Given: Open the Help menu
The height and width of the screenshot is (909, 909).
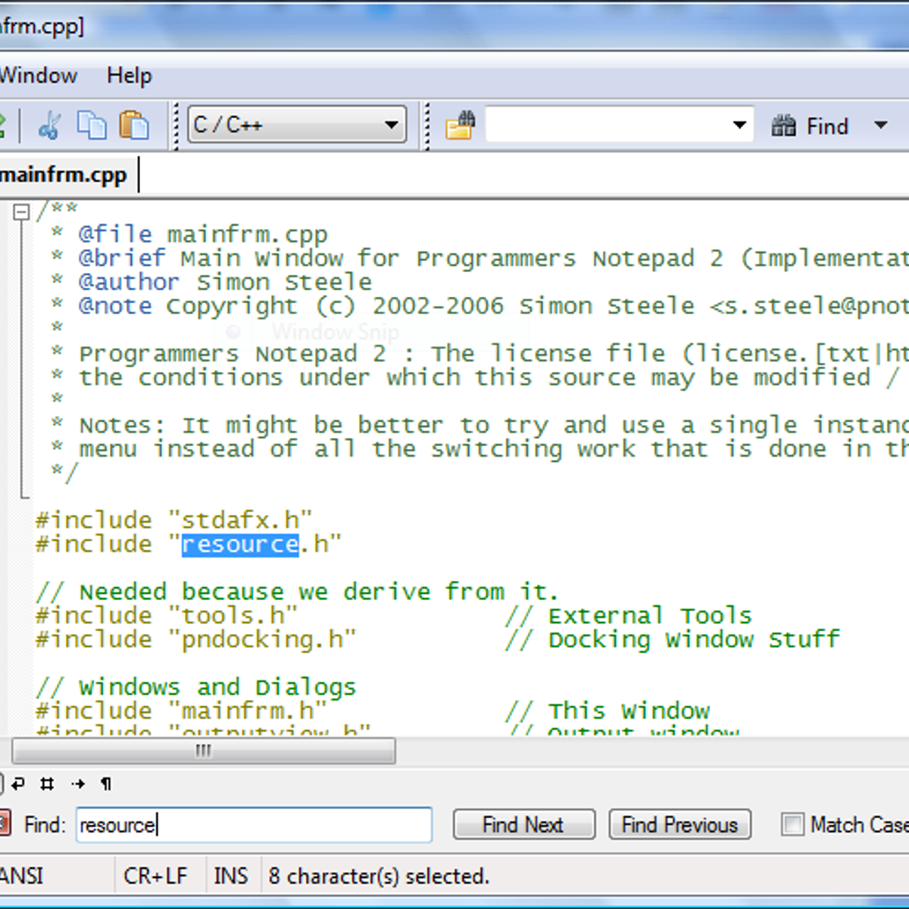Looking at the screenshot, I should [129, 76].
